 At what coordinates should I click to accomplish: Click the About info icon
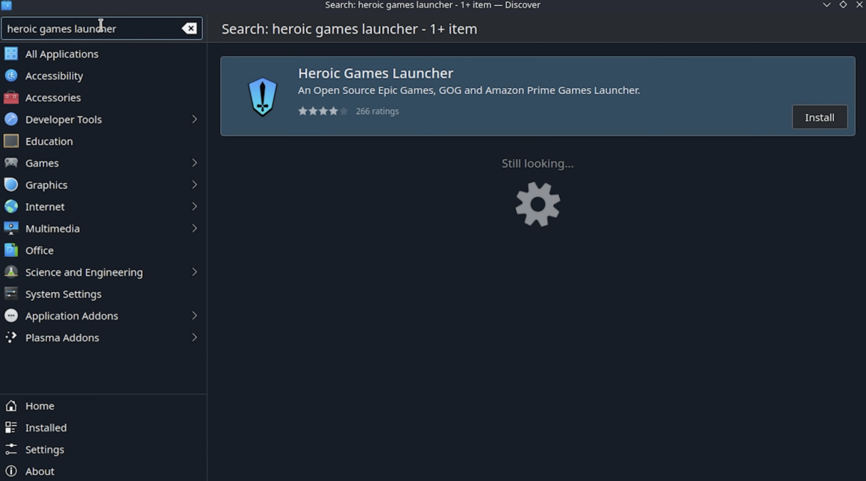point(11,471)
